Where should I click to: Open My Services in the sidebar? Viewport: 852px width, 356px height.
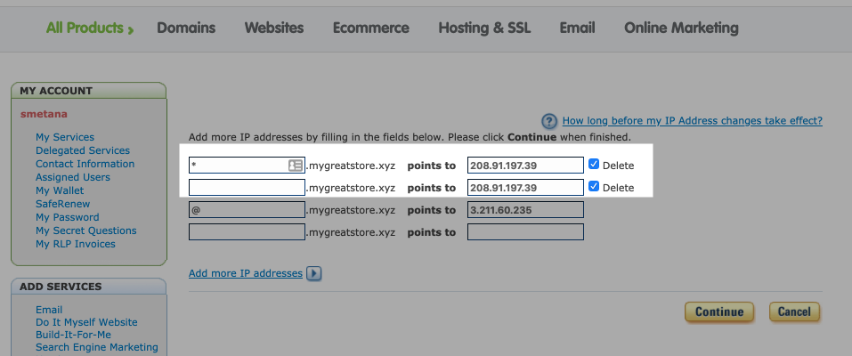point(65,137)
